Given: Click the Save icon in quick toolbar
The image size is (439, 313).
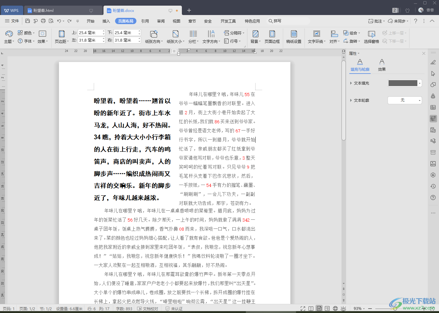Looking at the screenshot, I should coord(28,21).
